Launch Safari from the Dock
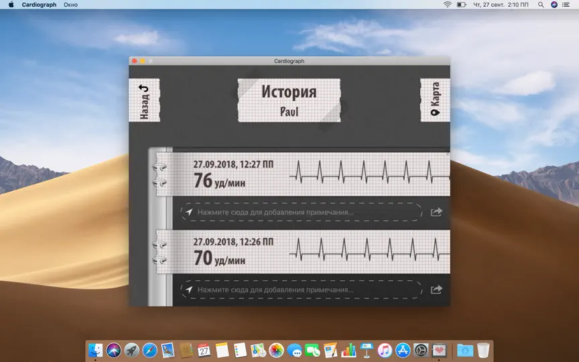 150,349
